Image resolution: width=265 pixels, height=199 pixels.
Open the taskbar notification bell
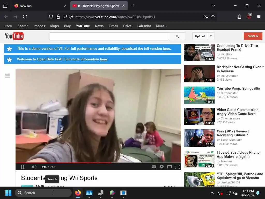click(258, 193)
